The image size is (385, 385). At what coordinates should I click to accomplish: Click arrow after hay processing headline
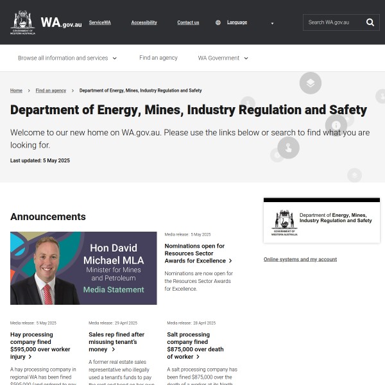(30, 357)
